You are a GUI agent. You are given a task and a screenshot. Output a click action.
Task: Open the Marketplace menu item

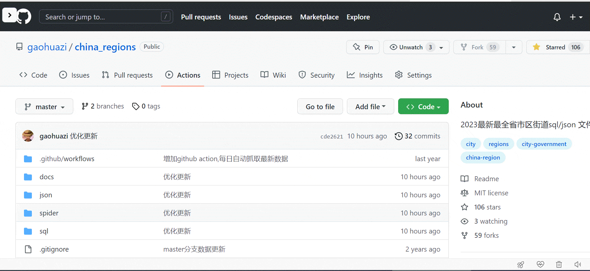[x=319, y=17]
